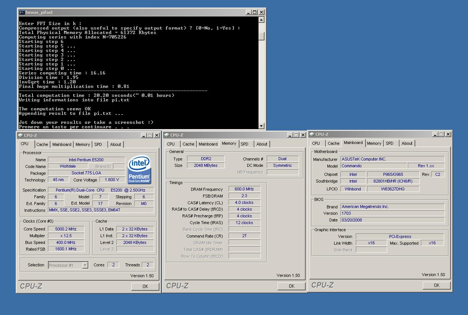The height and width of the screenshot is (315, 468).
Task: Switch to Cache tab in middle CPU-Z window
Action: point(188,144)
